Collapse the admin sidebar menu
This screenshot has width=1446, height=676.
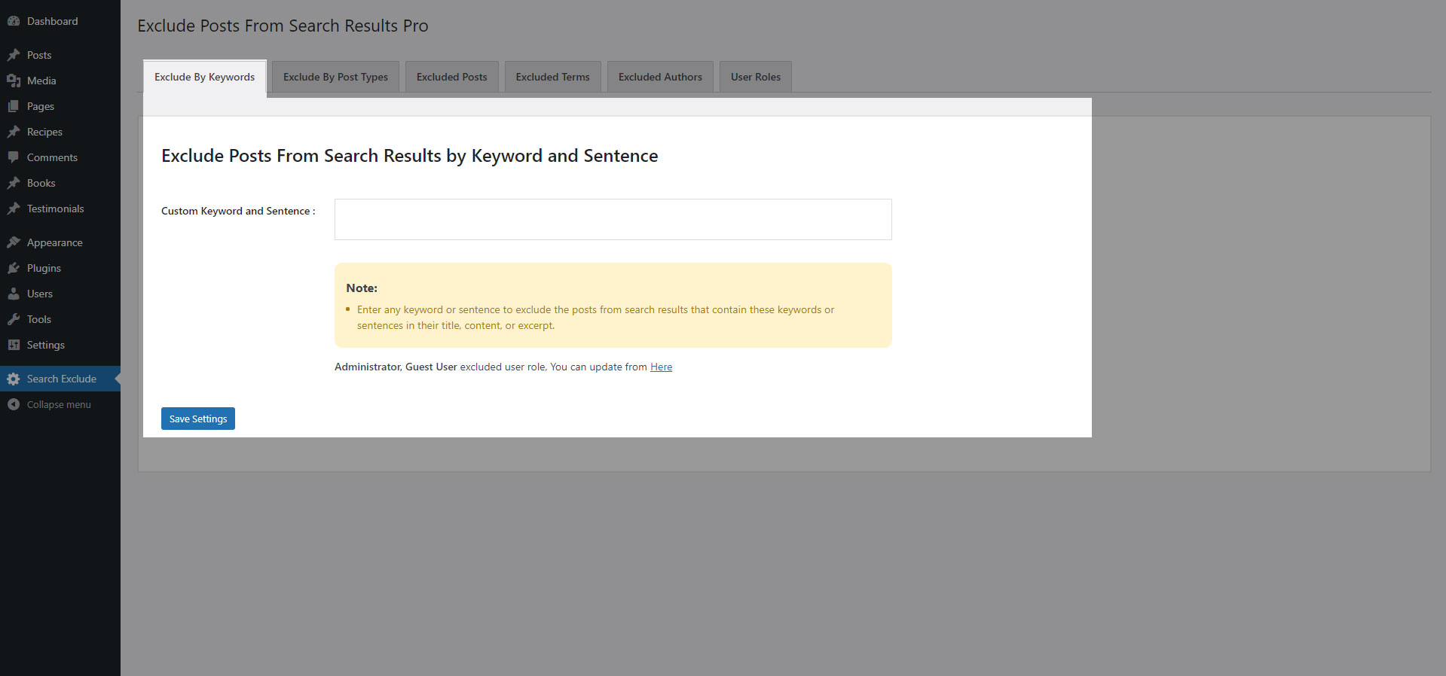tap(50, 404)
